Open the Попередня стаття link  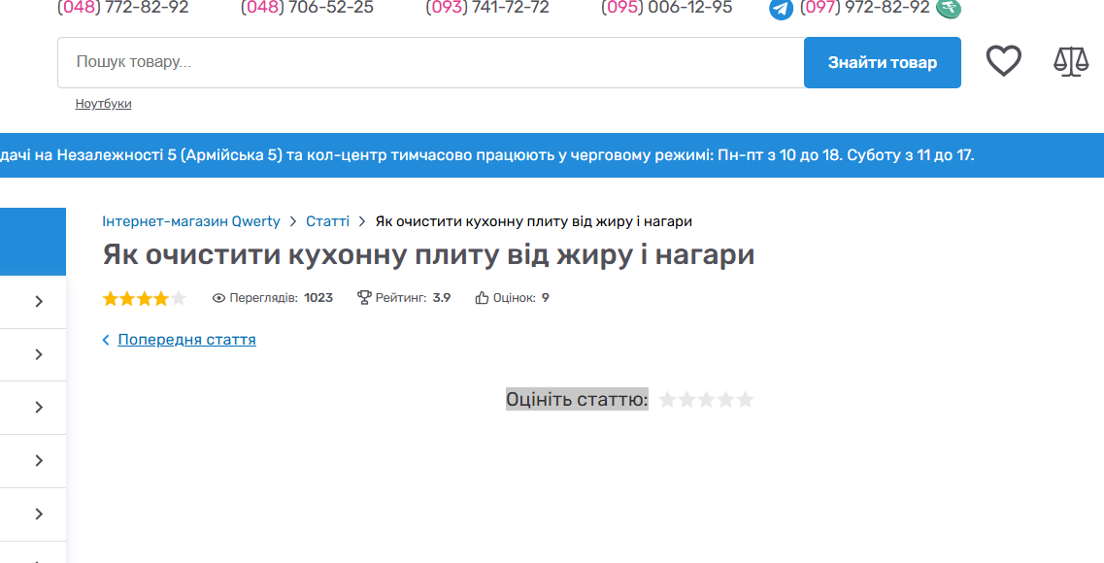coord(186,340)
